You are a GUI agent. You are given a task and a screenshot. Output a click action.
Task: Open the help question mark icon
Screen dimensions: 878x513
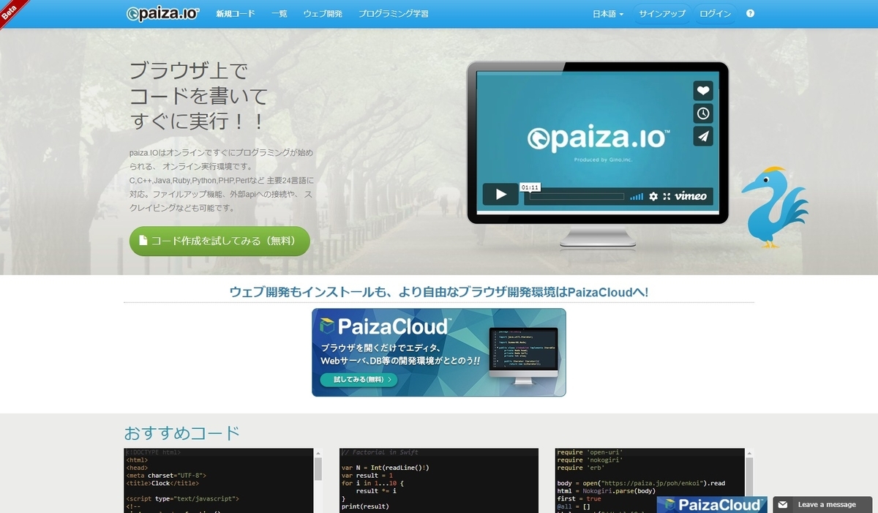pos(750,14)
